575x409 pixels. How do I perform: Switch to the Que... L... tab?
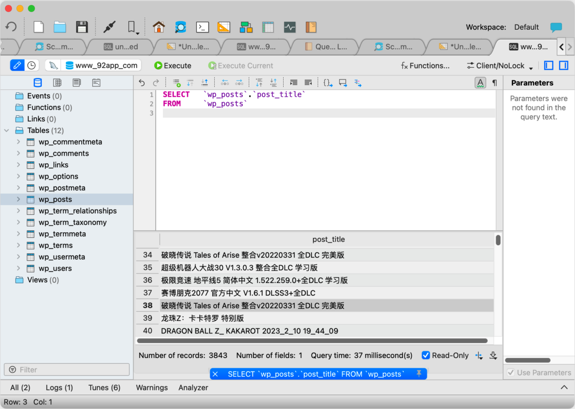[326, 47]
